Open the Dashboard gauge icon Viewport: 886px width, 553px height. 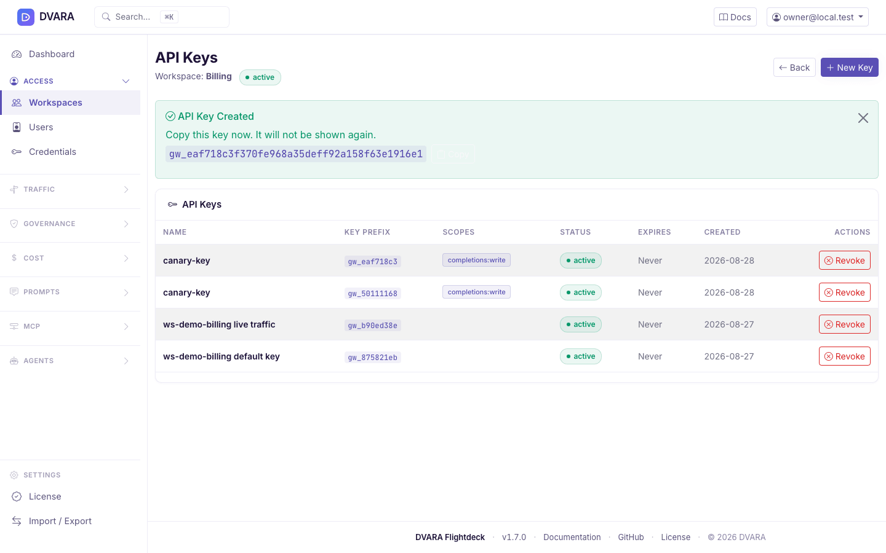(17, 54)
